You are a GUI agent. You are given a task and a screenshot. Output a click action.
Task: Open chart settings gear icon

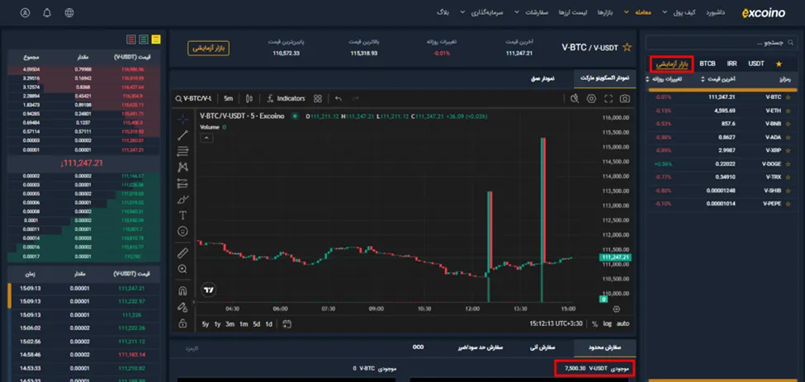[591, 98]
